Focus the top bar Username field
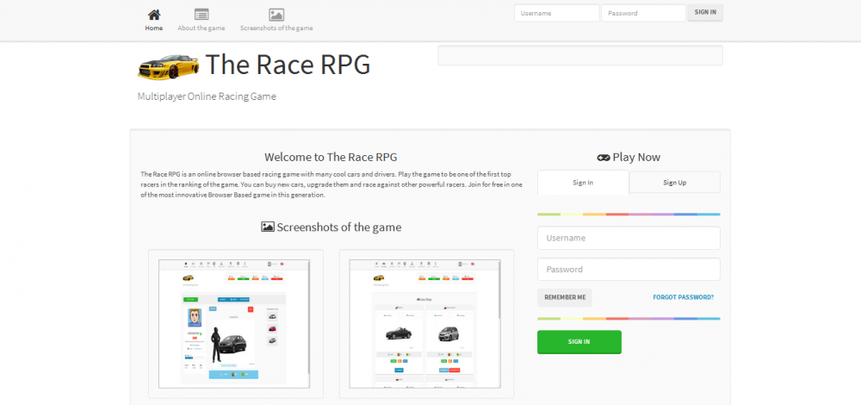Image resolution: width=861 pixels, height=405 pixels. point(556,13)
